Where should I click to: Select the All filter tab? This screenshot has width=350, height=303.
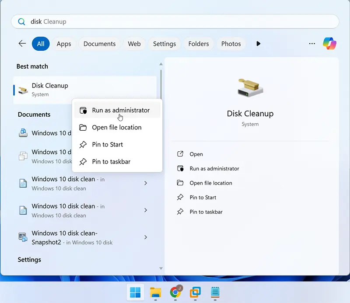(x=41, y=44)
